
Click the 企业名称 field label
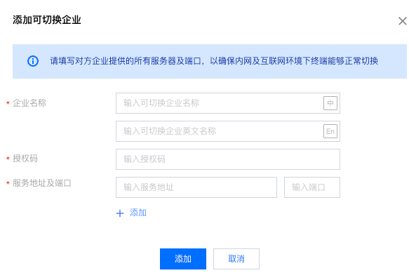29,103
